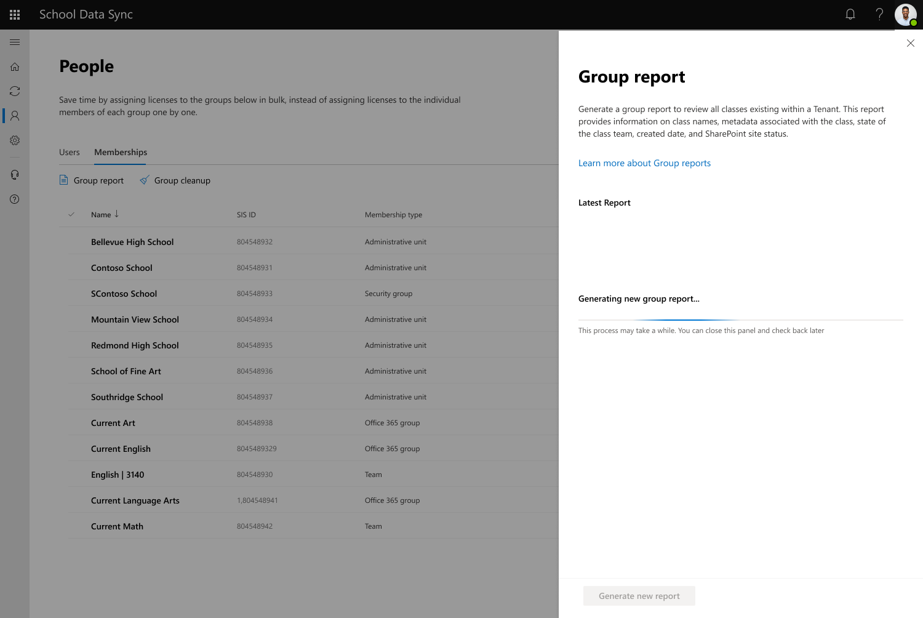Click the Group report toolbar button

click(x=92, y=180)
